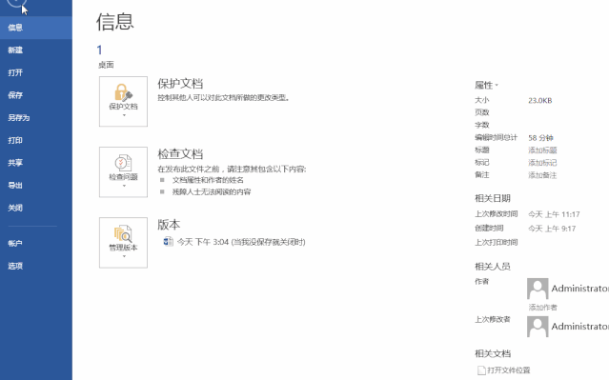Click the 检查文档 heading text

coord(180,153)
